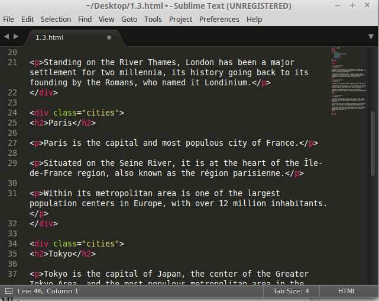Go to previous tab with left arrow

(x=7, y=37)
